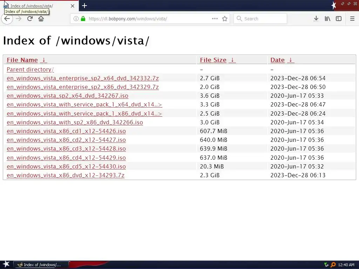Open the Firefox hamburger menu
Image resolution: width=359 pixels, height=269 pixels.
pyautogui.click(x=352, y=19)
